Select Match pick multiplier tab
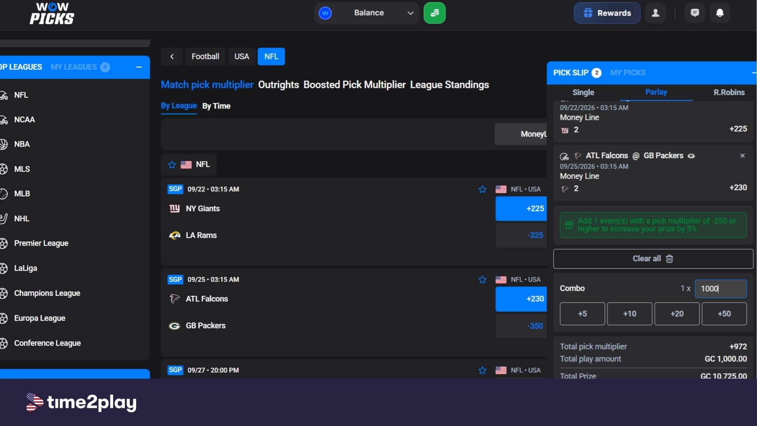This screenshot has width=757, height=426. click(x=207, y=85)
